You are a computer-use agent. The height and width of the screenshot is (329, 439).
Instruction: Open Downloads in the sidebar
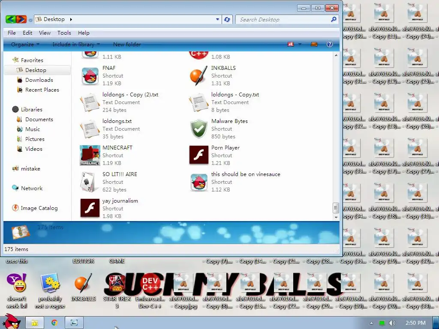point(35,80)
